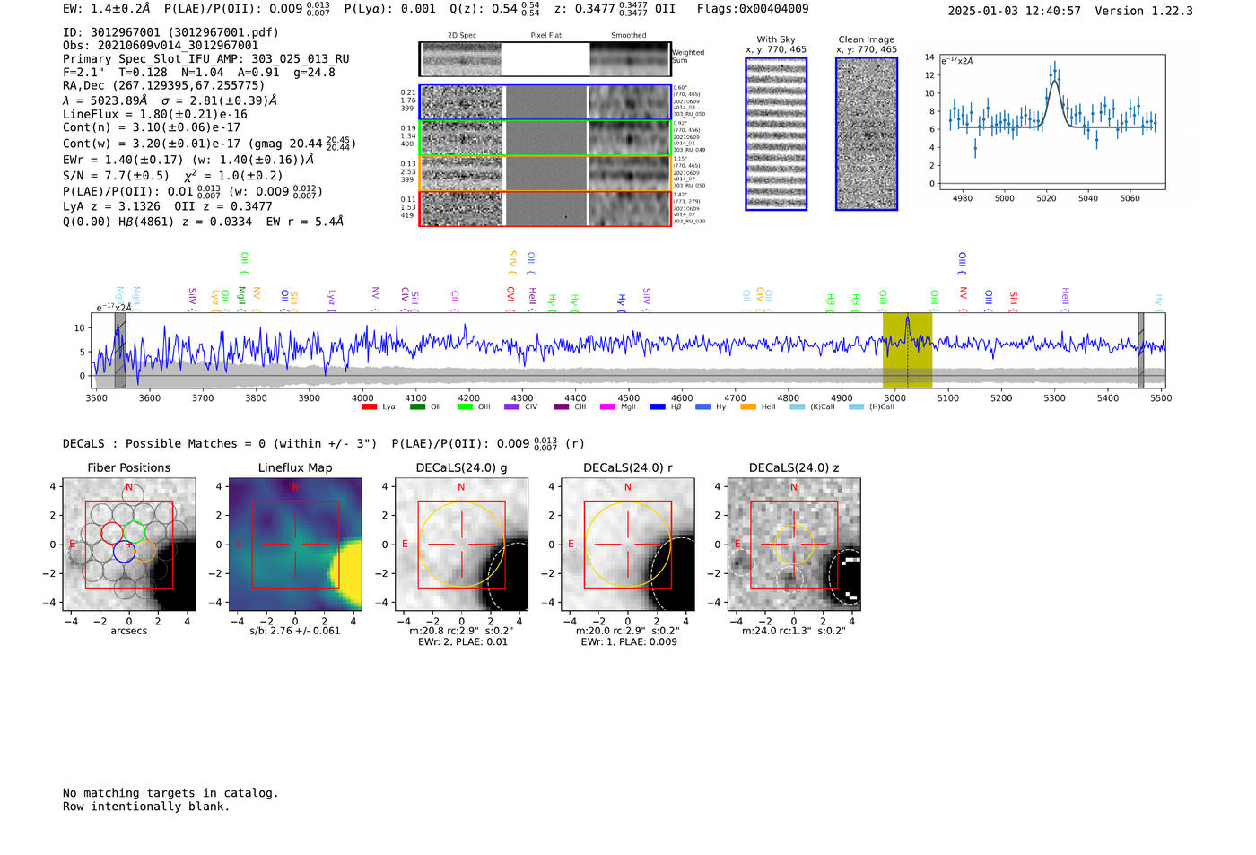Viewport: 1256px width, 855px height.
Task: Click the gray masked band near 5460 Å
Action: [x=1141, y=350]
